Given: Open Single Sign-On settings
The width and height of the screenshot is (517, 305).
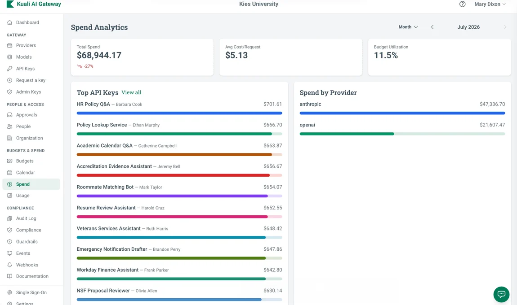Looking at the screenshot, I should 31,292.
